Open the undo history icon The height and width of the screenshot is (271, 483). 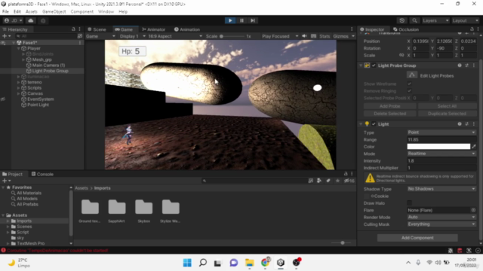point(402,20)
